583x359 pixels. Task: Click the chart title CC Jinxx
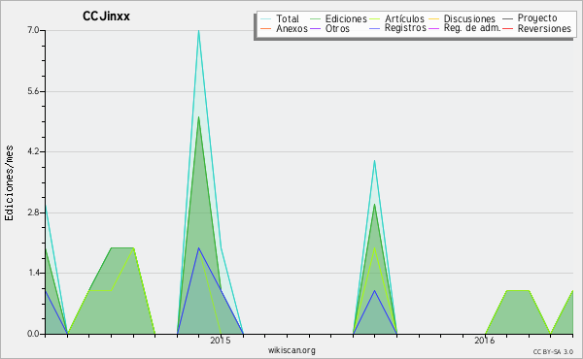[x=106, y=16]
